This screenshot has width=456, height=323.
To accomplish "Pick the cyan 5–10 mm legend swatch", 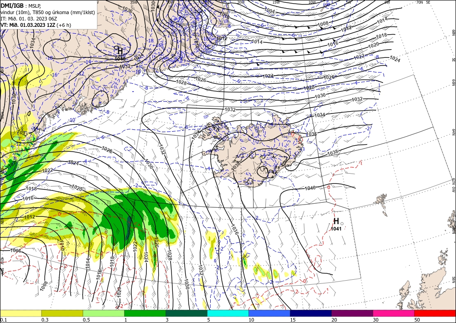I will [x=228, y=313].
